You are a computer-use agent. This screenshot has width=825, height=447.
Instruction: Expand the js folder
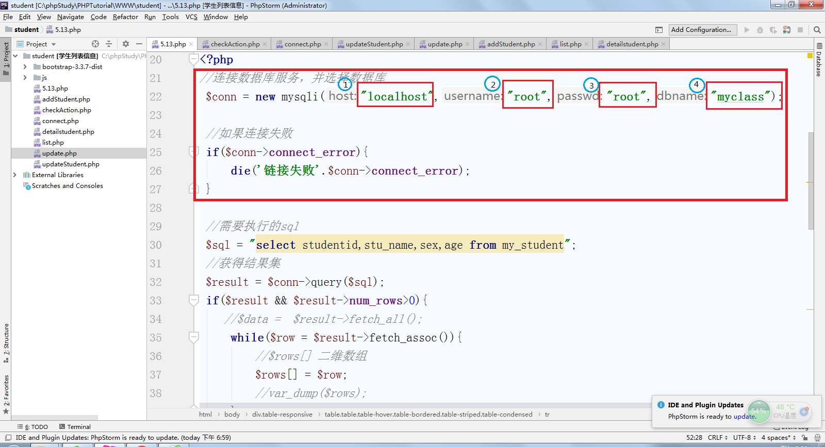25,77
